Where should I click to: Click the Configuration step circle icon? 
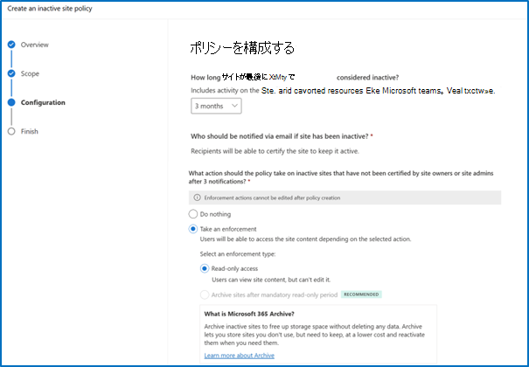click(11, 102)
